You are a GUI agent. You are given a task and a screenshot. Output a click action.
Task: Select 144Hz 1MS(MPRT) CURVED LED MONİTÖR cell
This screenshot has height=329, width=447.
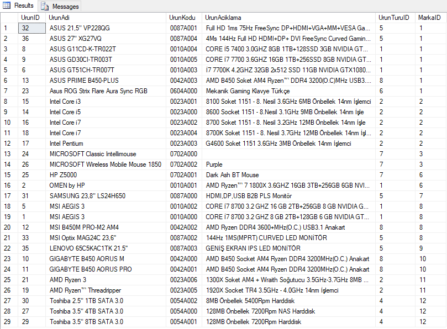point(288,238)
